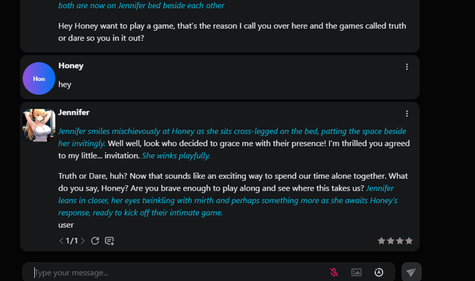
Task: Click the last rating star icon
Action: pos(409,241)
